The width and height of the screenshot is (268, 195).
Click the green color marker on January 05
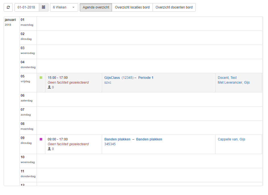click(41, 77)
